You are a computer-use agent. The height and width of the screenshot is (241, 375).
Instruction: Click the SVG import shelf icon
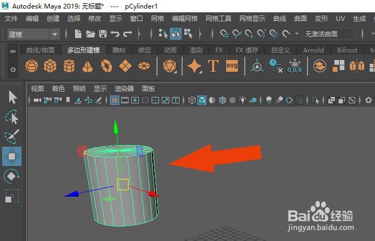click(232, 65)
